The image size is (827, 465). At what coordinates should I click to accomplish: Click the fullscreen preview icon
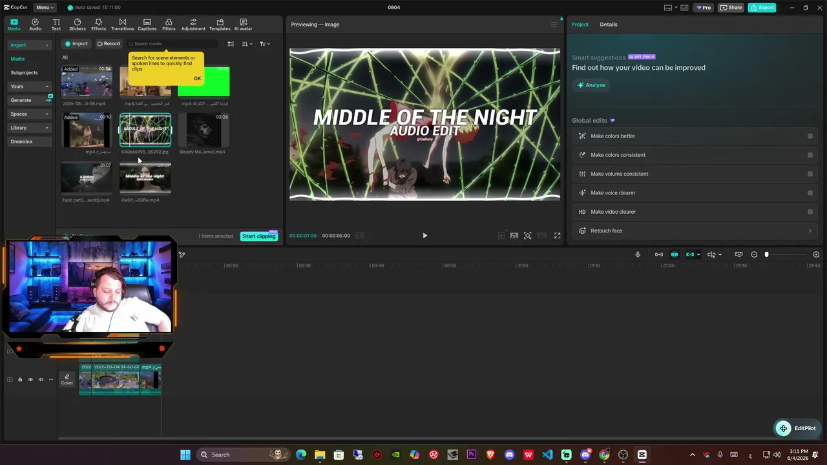click(x=557, y=236)
